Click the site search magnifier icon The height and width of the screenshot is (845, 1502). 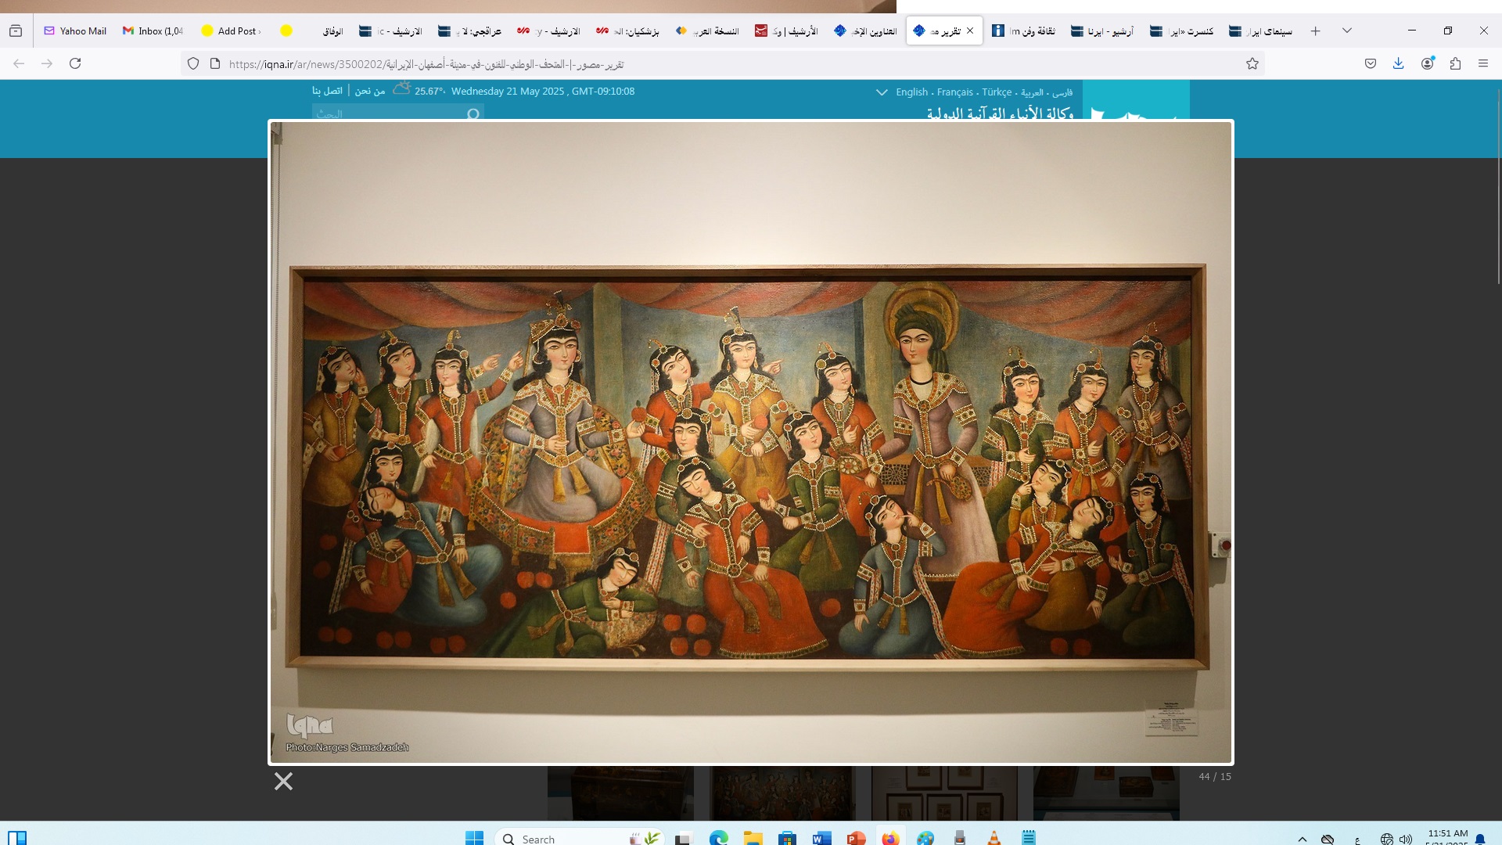tap(473, 114)
